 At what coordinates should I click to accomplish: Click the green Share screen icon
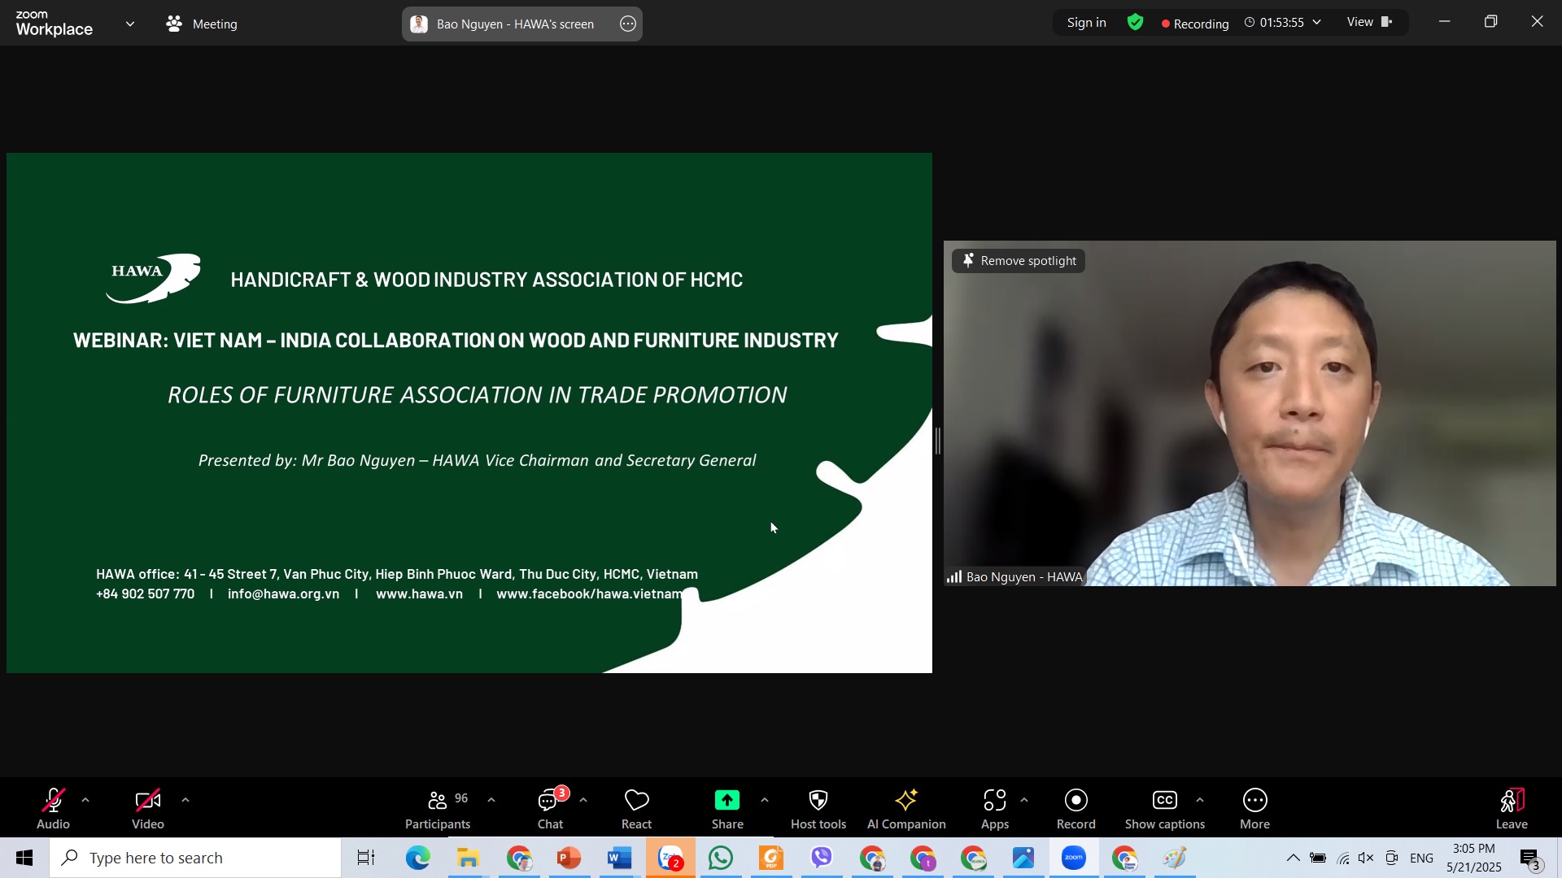tap(727, 801)
